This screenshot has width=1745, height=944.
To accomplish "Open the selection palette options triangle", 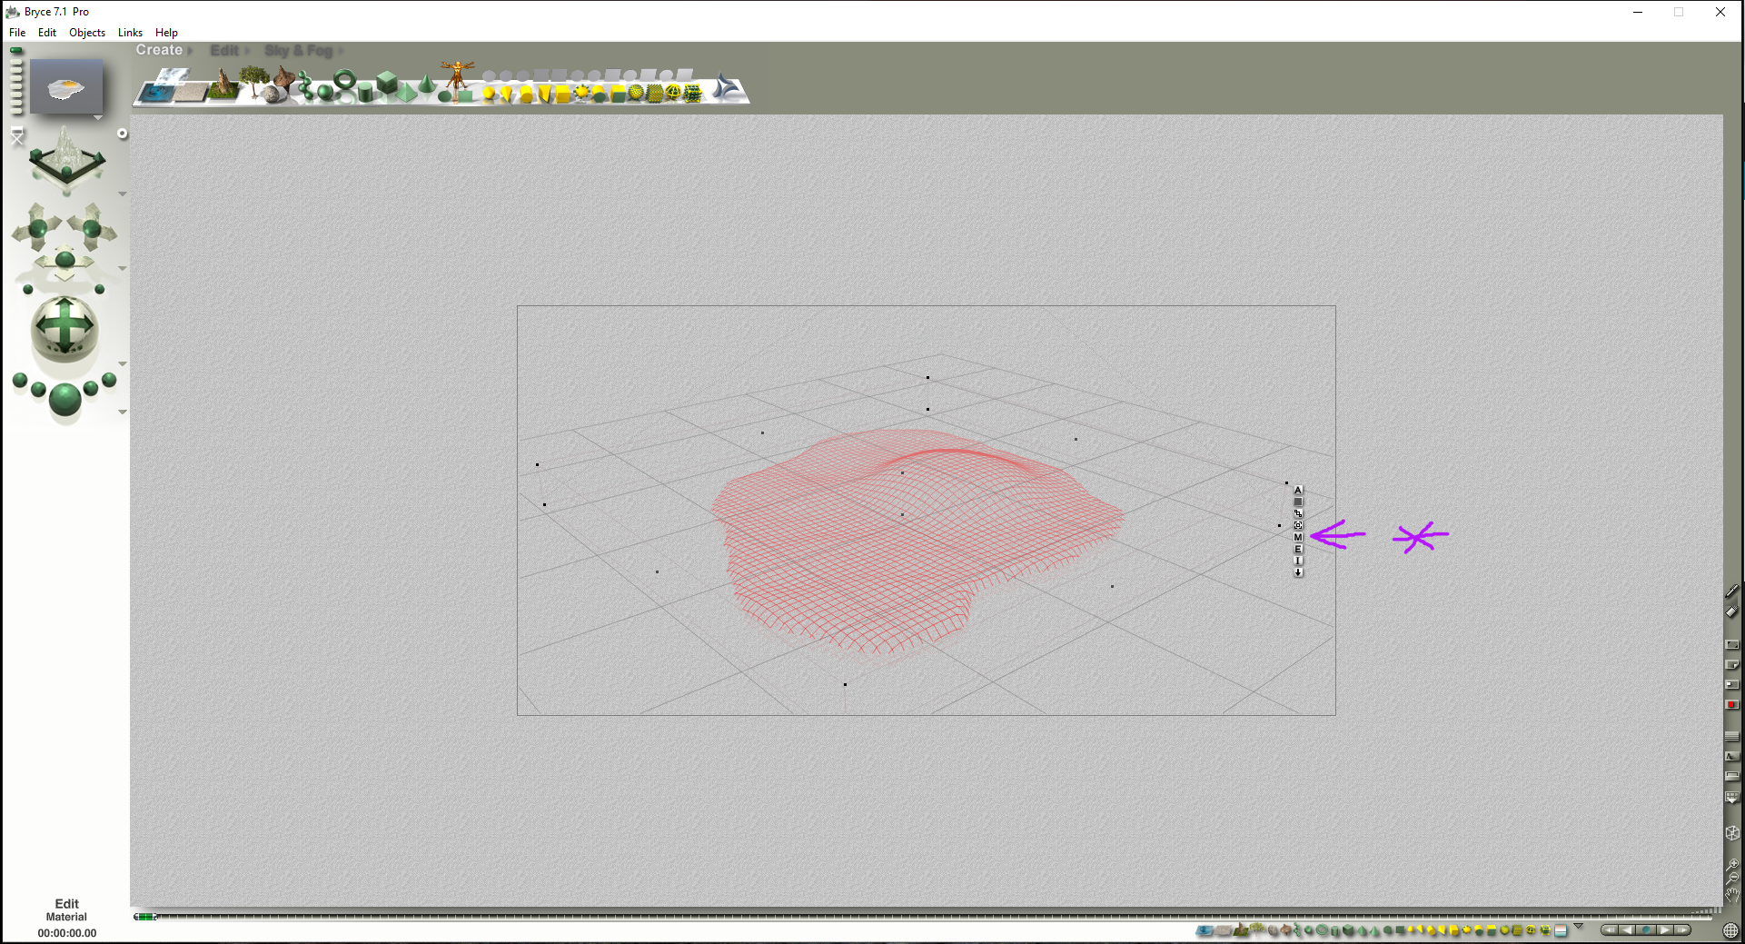I will [1579, 927].
